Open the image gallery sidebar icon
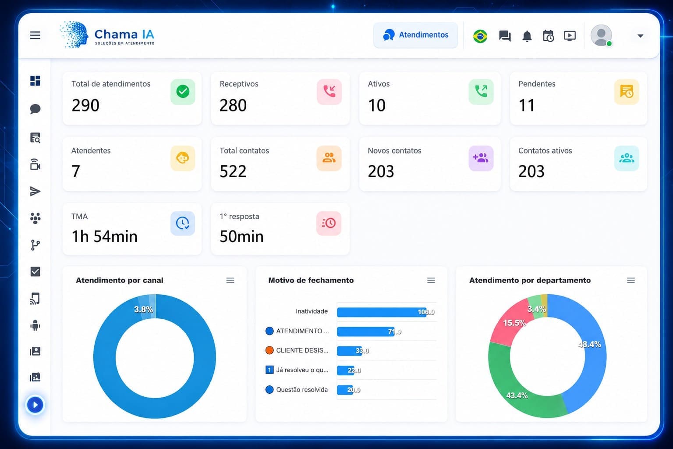This screenshot has width=673, height=449. (35, 377)
